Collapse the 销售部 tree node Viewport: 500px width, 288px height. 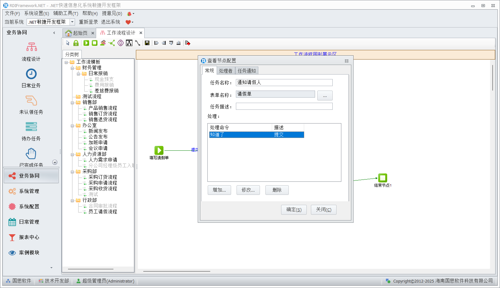[x=72, y=102]
